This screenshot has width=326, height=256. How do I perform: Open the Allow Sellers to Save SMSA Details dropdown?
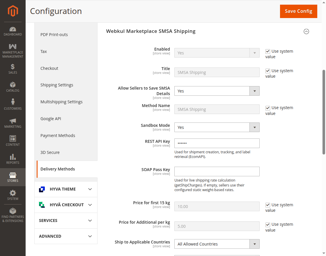(x=217, y=91)
